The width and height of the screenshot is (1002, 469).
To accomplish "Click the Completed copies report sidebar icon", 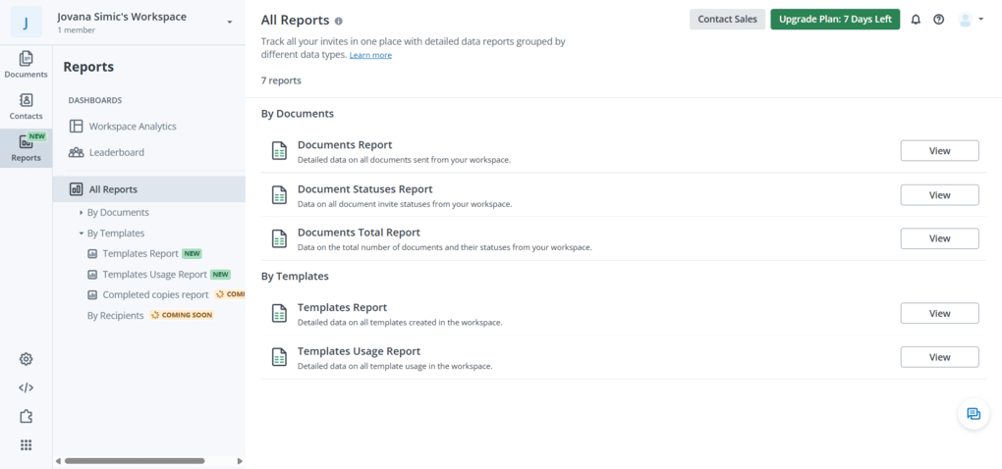I will pos(92,294).
